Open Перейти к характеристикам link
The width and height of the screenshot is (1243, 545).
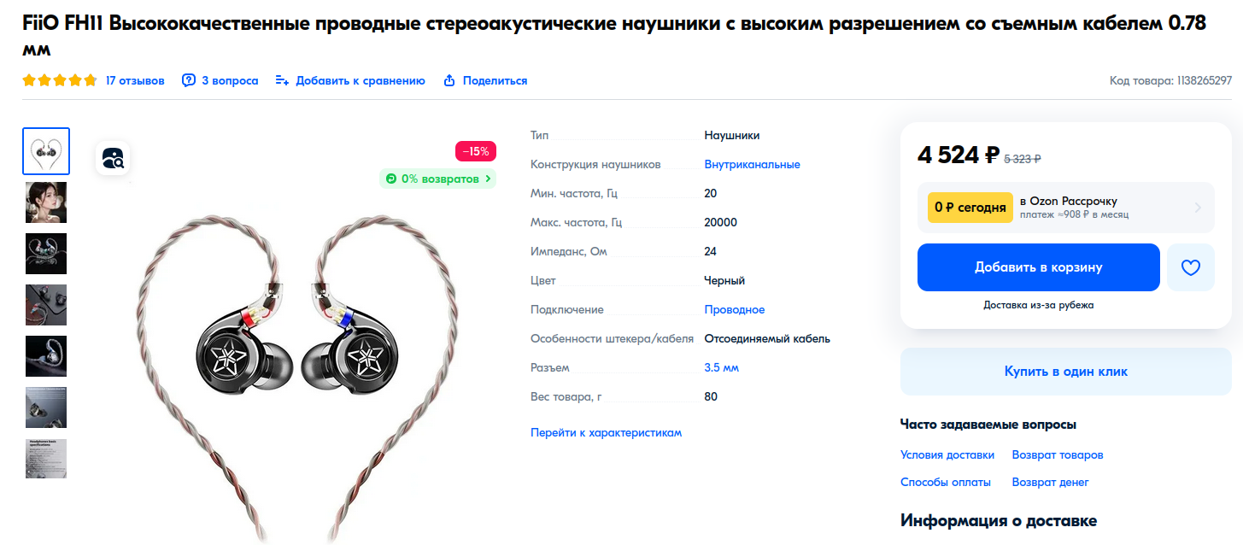606,432
